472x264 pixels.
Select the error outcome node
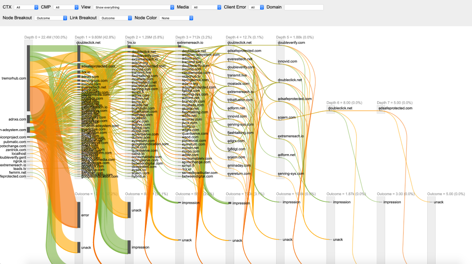coord(85,215)
